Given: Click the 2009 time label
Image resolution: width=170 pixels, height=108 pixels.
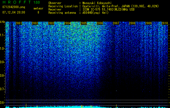Looking at the screenshot, I should click(148, 23).
